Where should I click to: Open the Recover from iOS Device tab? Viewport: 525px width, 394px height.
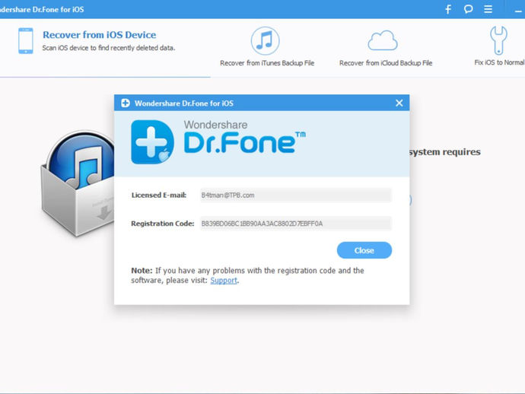pyautogui.click(x=99, y=35)
